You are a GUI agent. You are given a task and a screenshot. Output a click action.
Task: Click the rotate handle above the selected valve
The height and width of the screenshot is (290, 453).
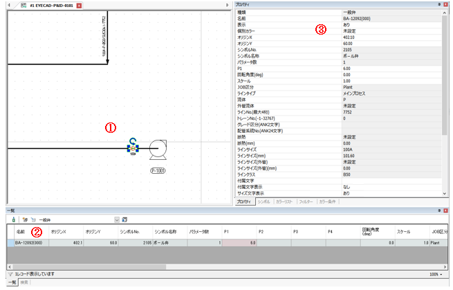pyautogui.click(x=133, y=141)
